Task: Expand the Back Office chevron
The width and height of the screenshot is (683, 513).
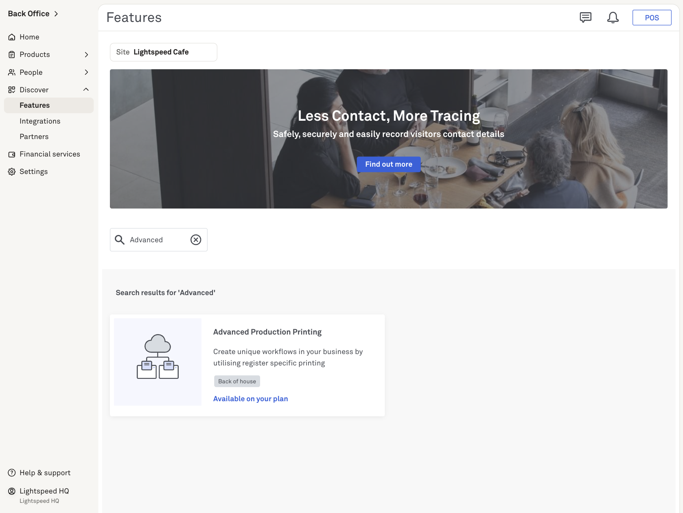Action: coord(56,14)
